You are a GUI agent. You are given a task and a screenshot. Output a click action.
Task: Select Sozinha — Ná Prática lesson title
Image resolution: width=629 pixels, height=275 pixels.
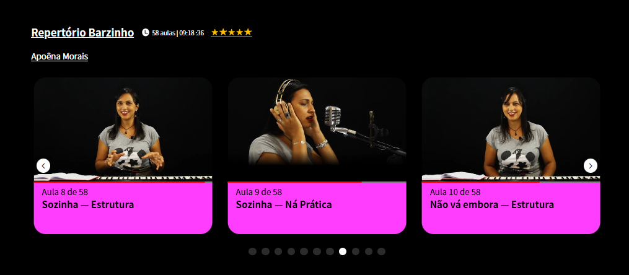(284, 205)
